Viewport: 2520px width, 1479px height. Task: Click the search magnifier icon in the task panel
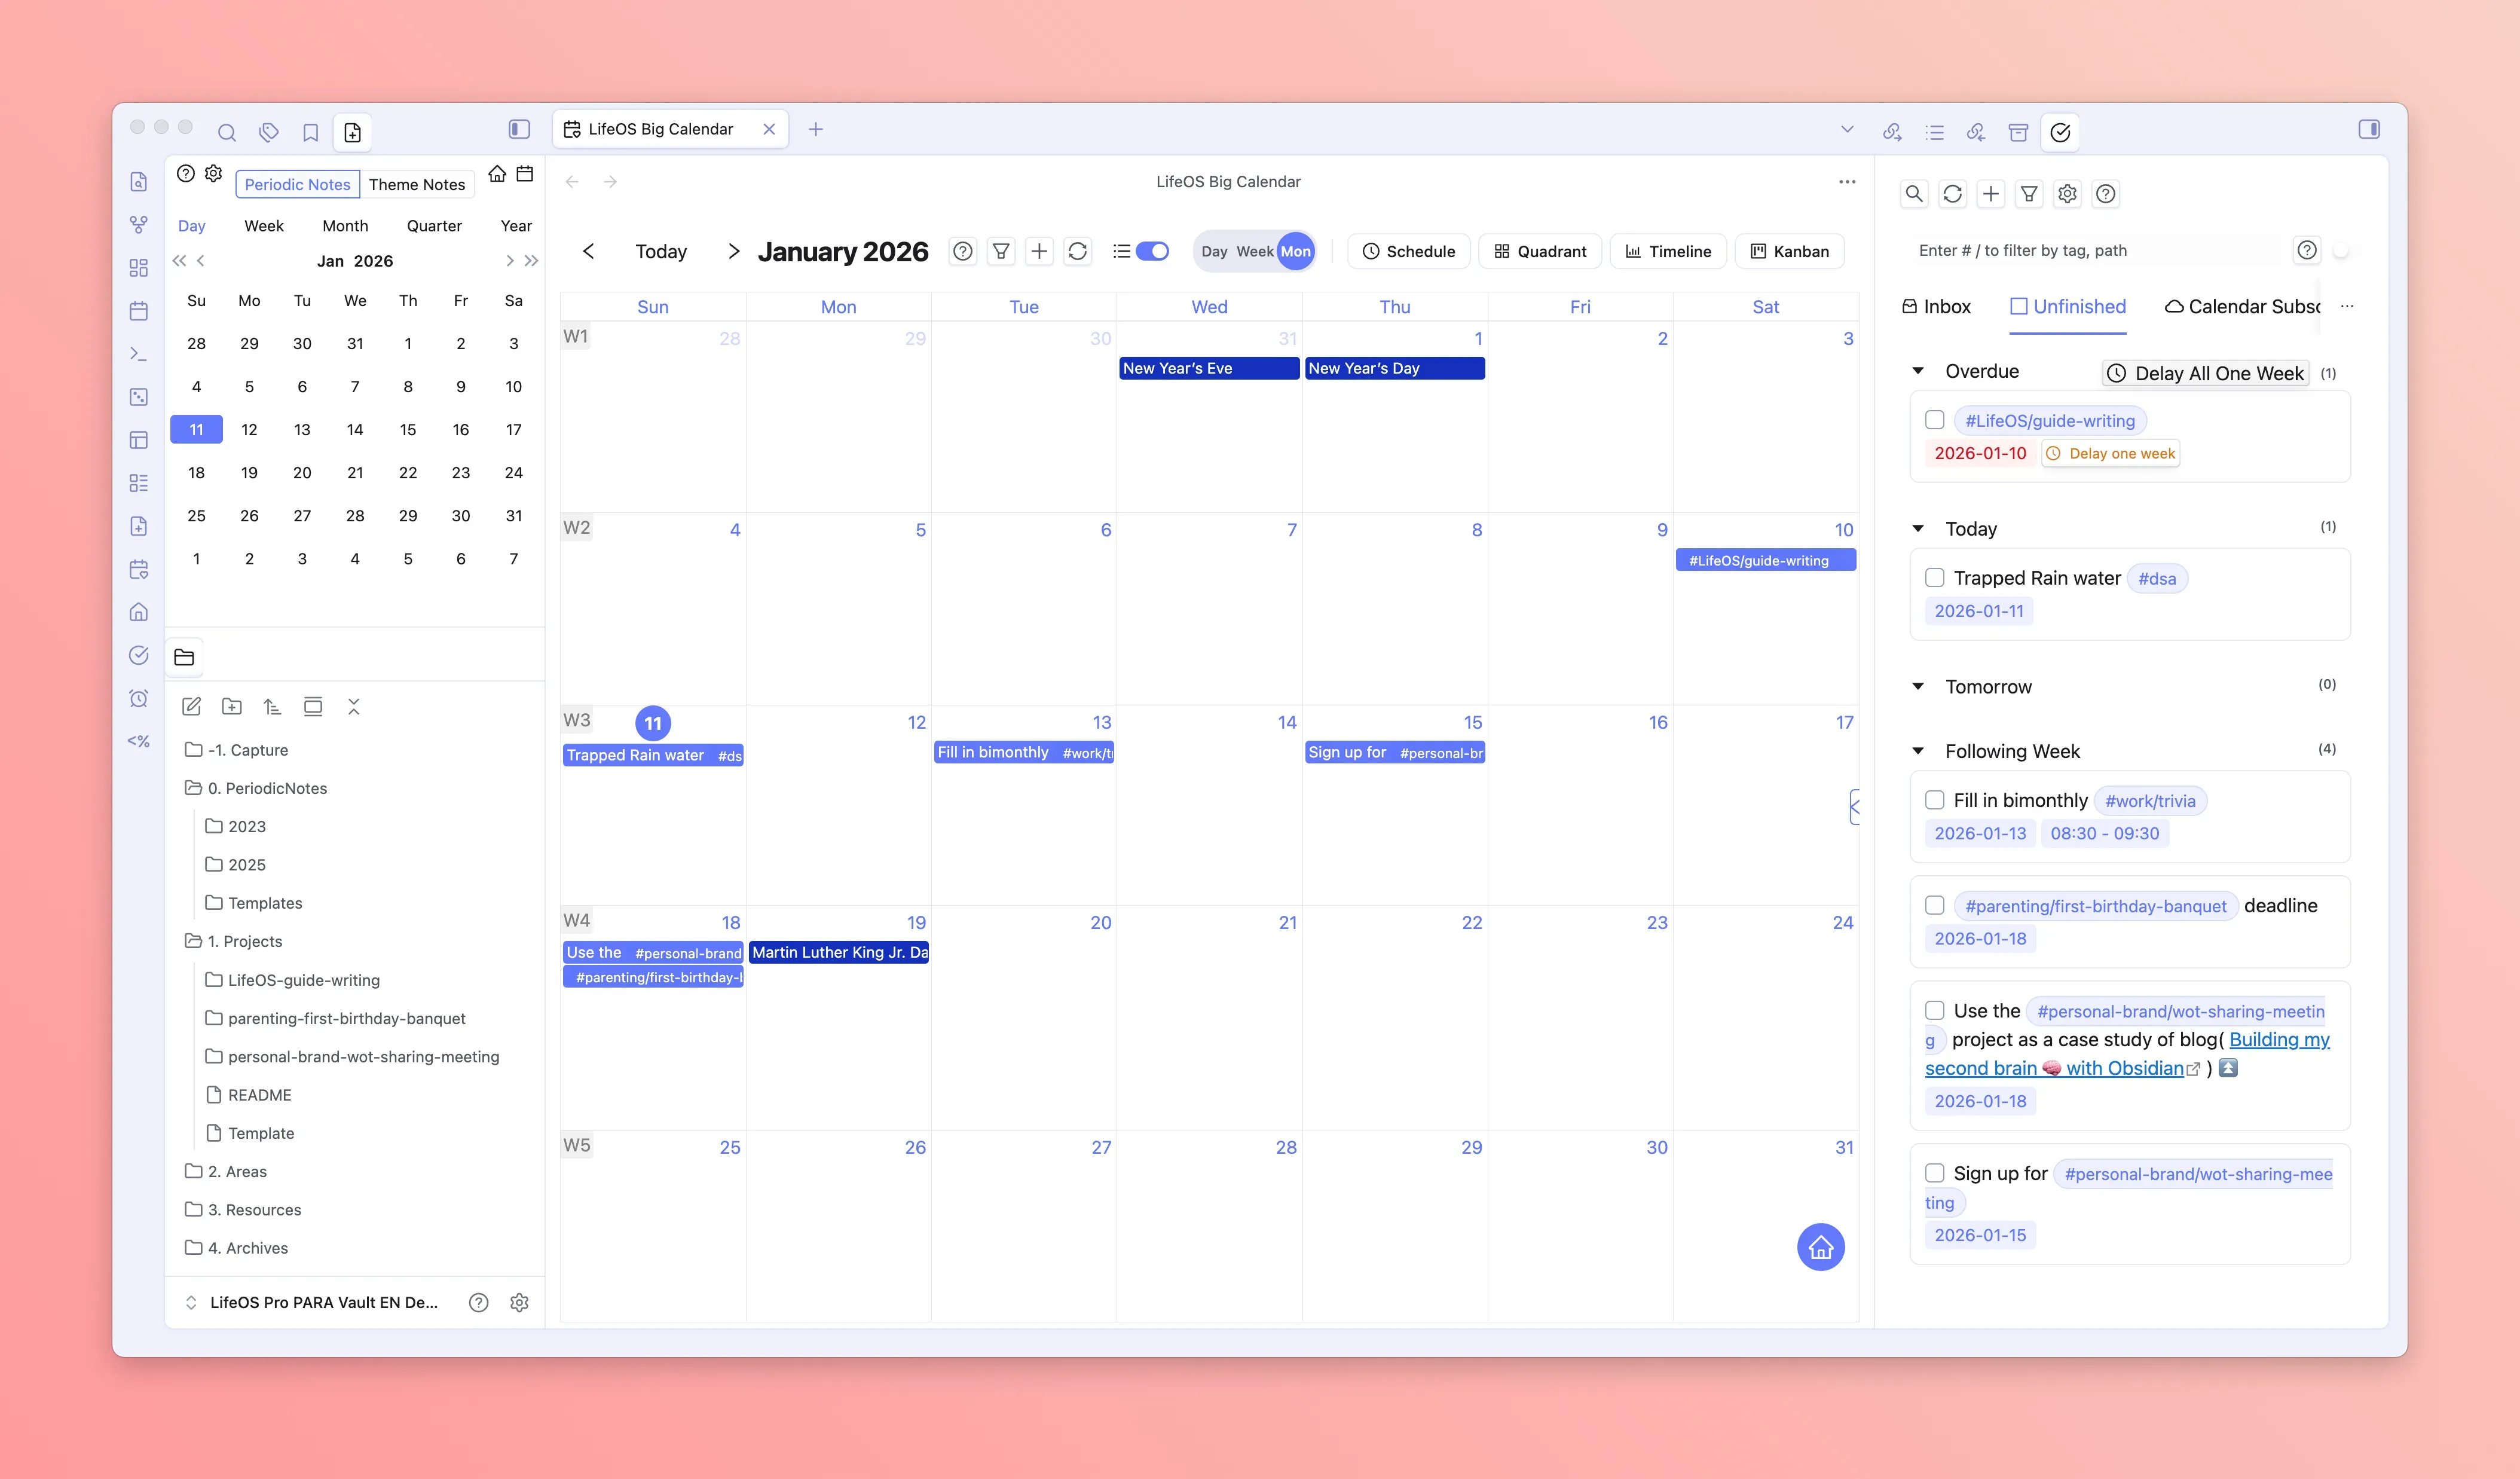tap(1914, 193)
